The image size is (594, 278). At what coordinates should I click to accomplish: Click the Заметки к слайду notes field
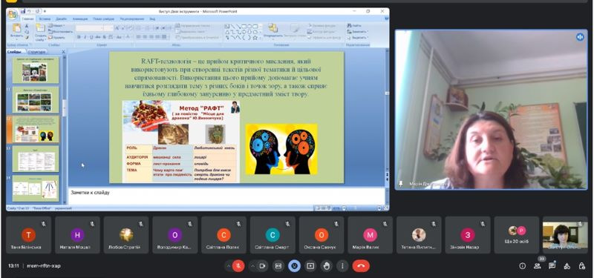(226, 196)
